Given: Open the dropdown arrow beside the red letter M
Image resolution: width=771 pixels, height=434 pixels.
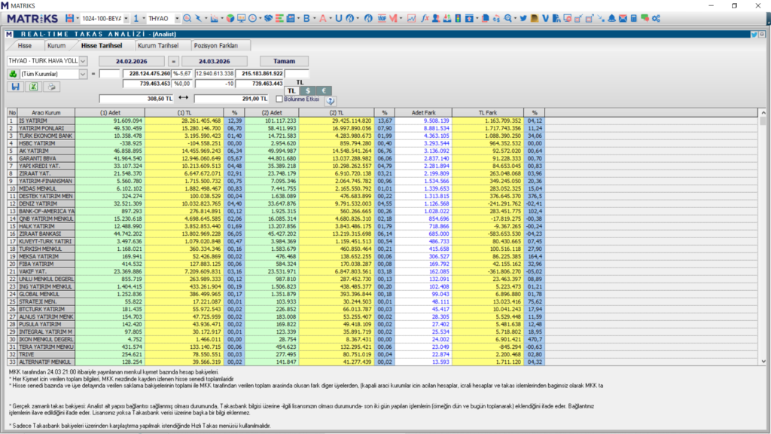Looking at the screenshot, I should [x=401, y=18].
